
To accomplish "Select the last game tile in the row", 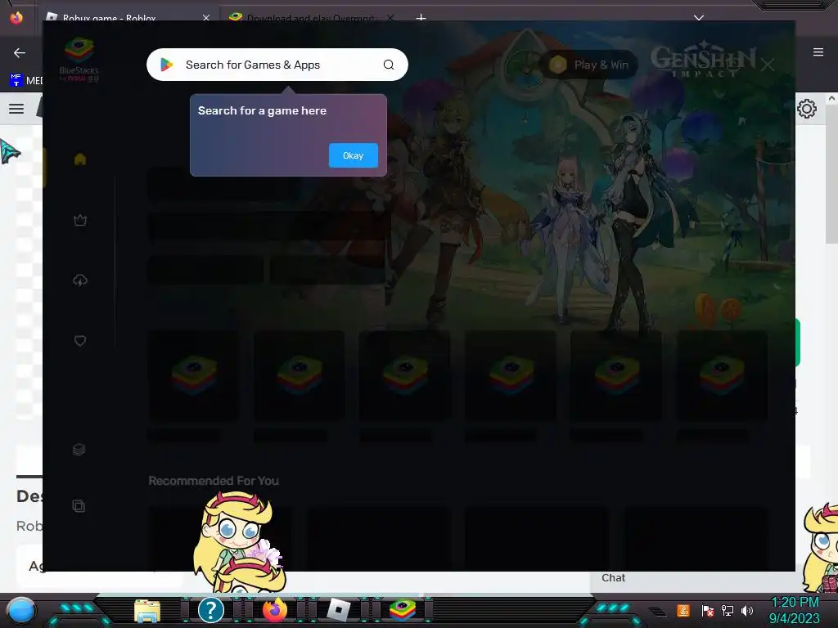I will click(x=722, y=375).
